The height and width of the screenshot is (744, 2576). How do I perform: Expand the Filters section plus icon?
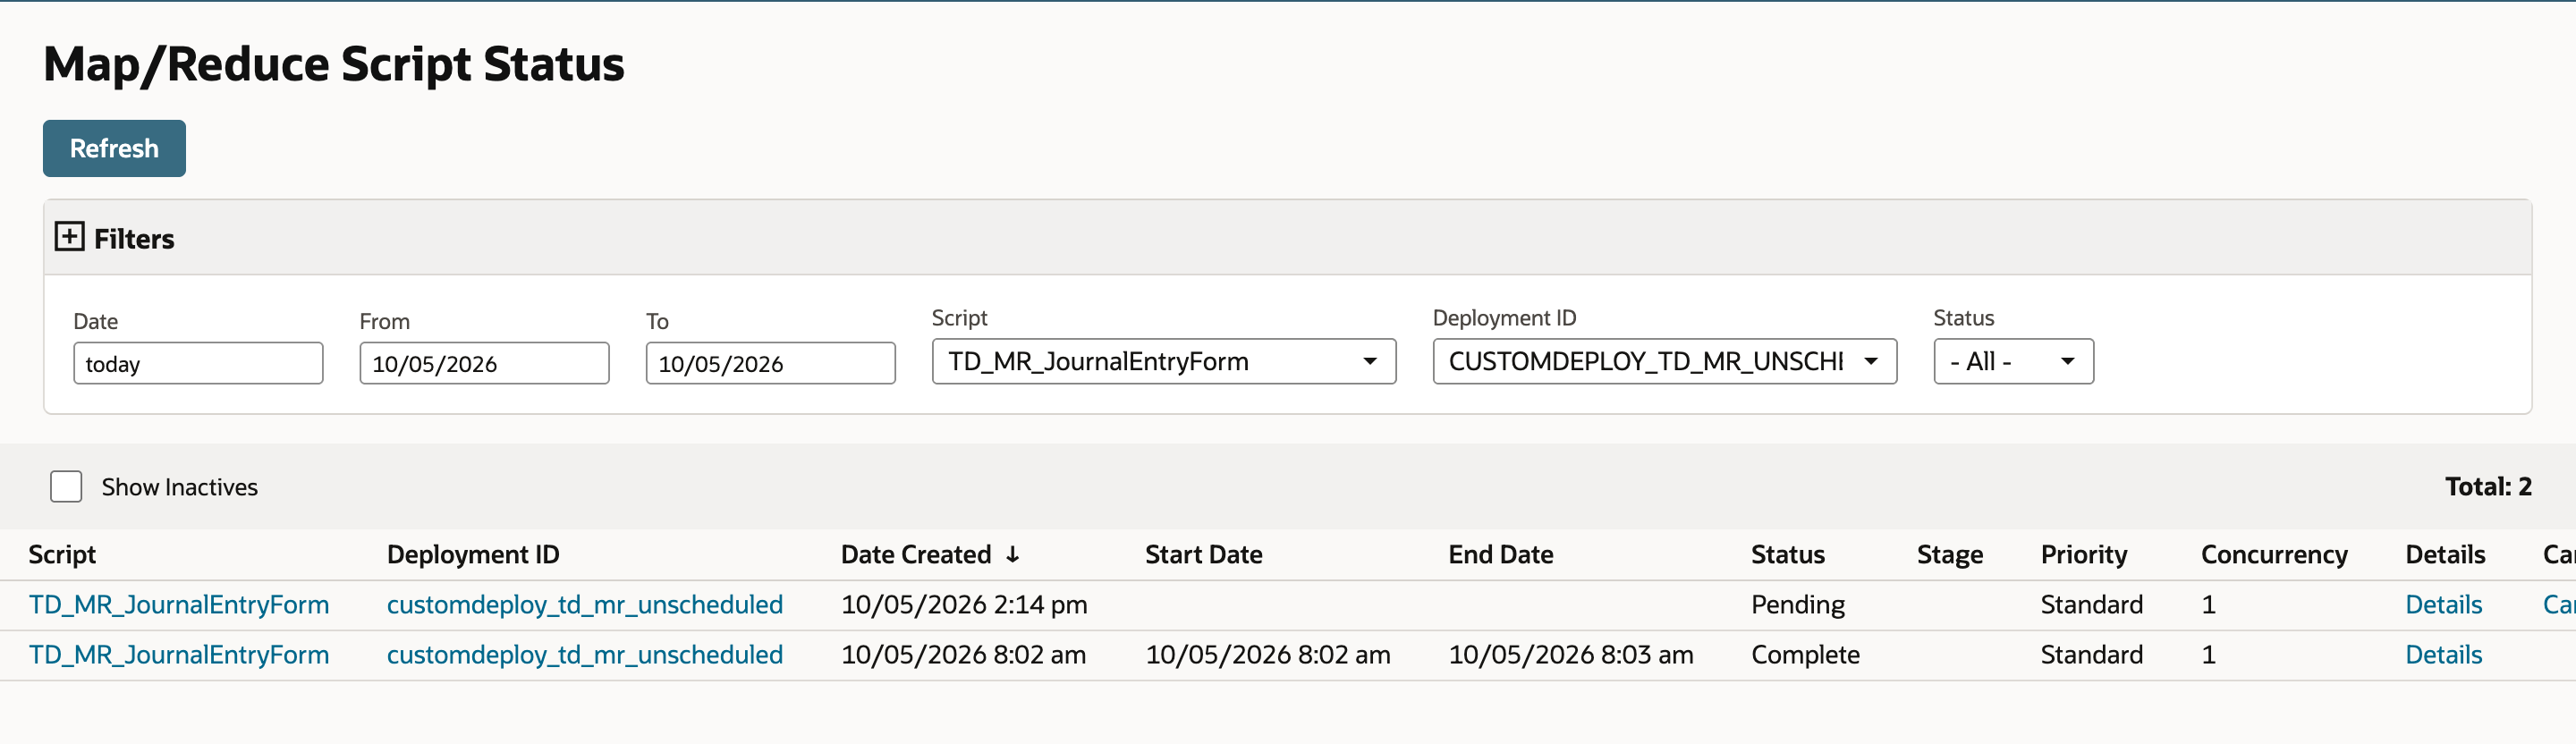click(x=69, y=237)
